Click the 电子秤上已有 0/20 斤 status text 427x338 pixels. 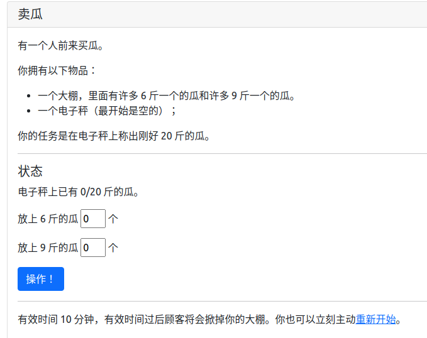[79, 192]
